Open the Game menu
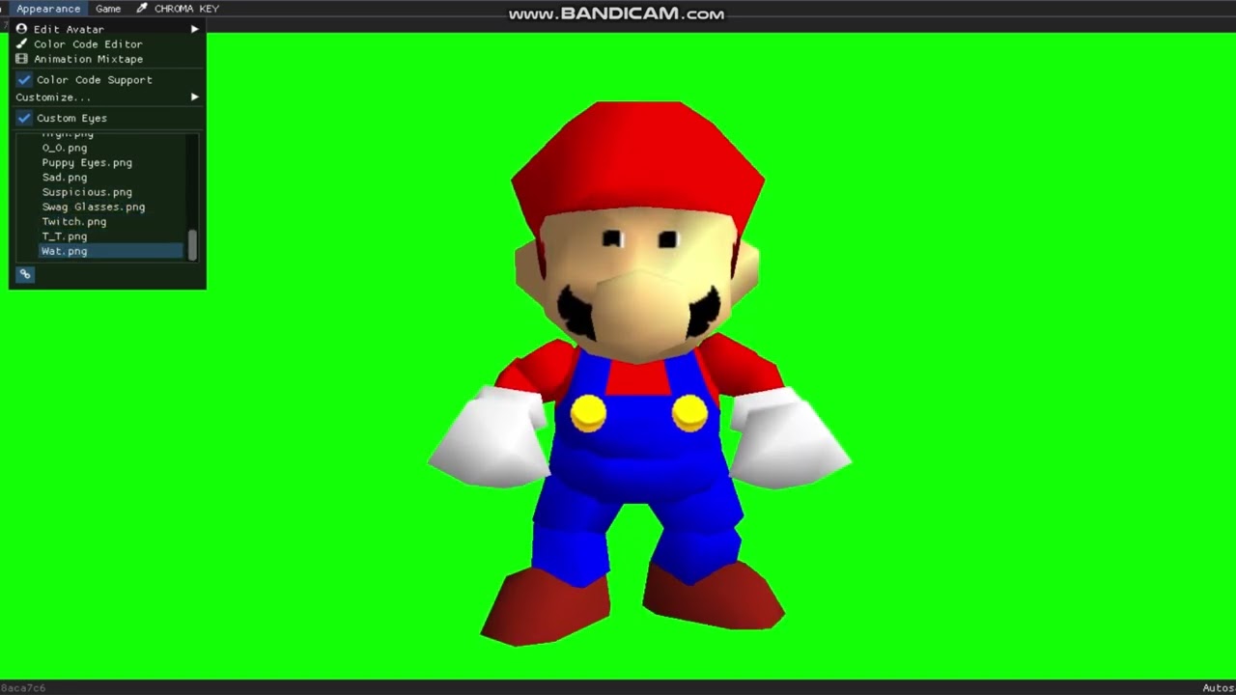Image resolution: width=1236 pixels, height=695 pixels. [x=108, y=9]
